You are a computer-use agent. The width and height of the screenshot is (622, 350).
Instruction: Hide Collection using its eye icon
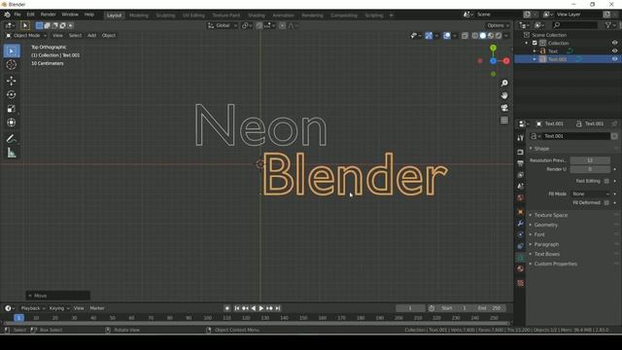pyautogui.click(x=614, y=43)
